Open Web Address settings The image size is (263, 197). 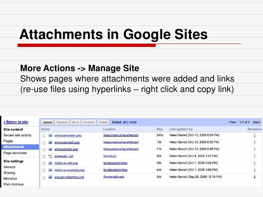point(13,184)
